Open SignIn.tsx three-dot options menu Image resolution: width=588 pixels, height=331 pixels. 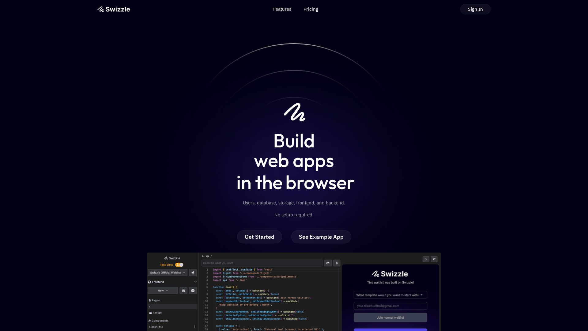pyautogui.click(x=194, y=327)
